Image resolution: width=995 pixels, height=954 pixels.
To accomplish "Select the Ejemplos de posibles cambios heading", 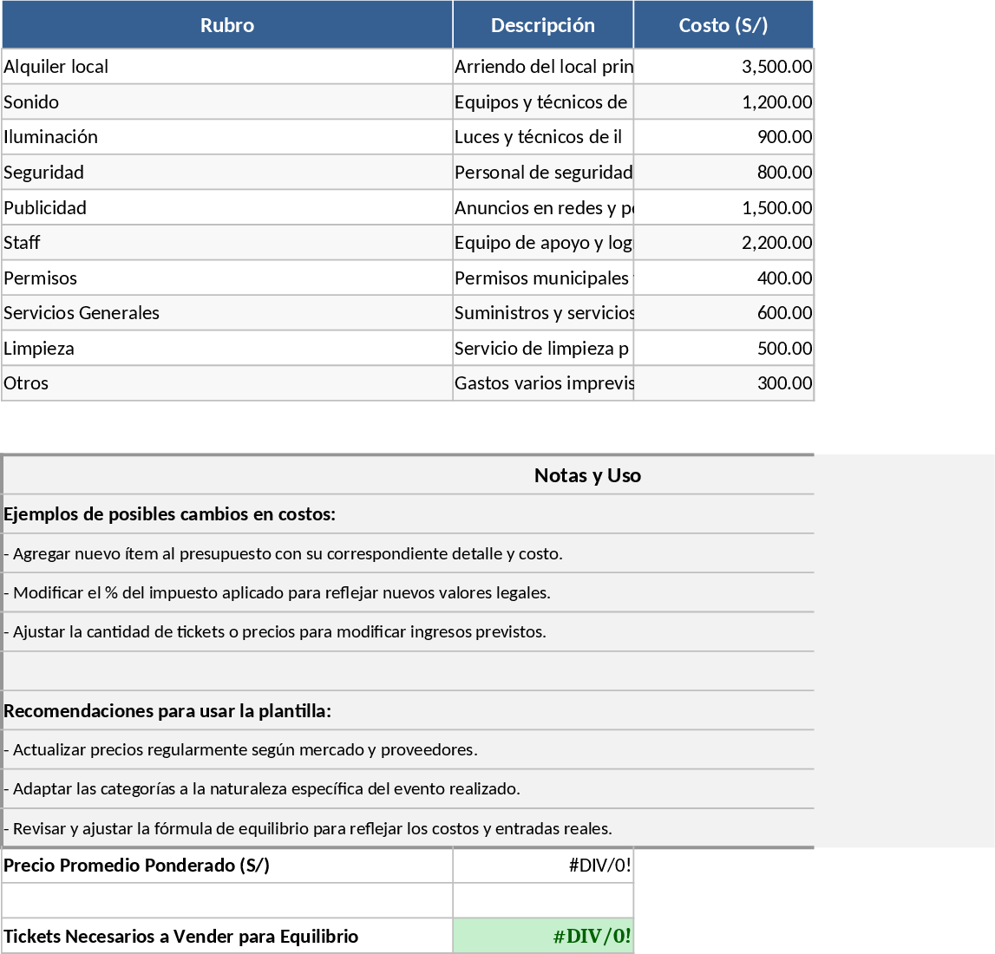I will coord(170,514).
